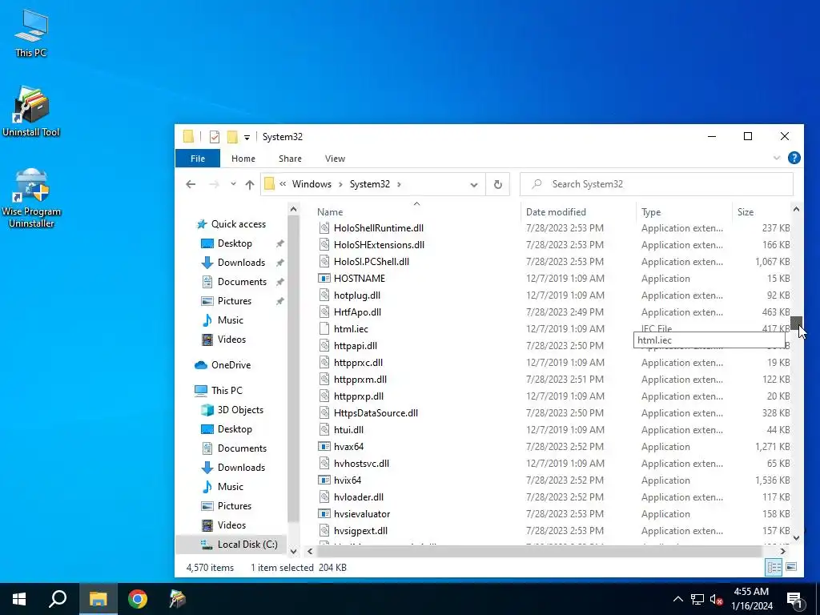Image resolution: width=820 pixels, height=615 pixels.
Task: Click the file list scroll down arrow
Action: click(x=796, y=537)
